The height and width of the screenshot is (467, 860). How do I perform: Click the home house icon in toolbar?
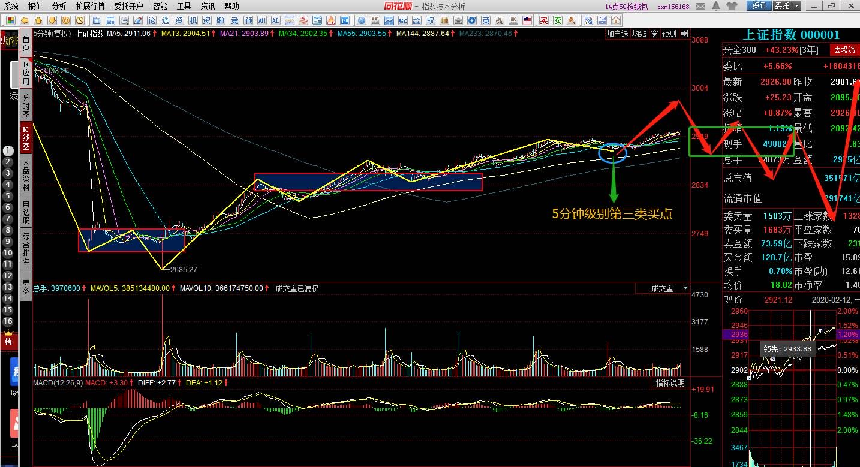coord(39,21)
